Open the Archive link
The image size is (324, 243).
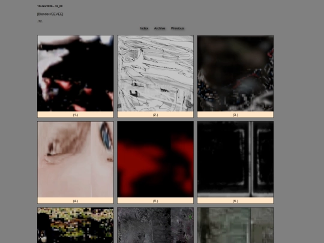[160, 28]
